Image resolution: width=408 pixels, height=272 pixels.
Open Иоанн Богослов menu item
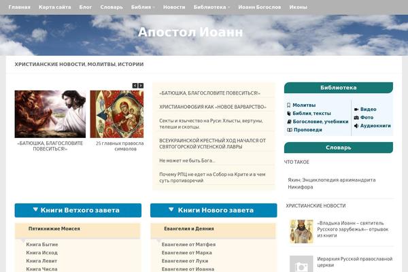260,7
